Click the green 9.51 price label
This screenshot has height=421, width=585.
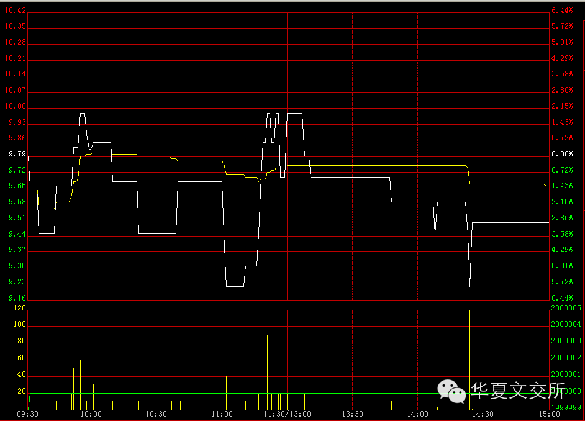coord(17,218)
